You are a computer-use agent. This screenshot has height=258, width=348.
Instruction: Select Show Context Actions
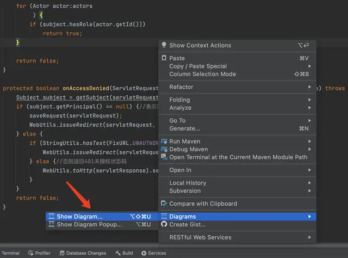coord(237,45)
